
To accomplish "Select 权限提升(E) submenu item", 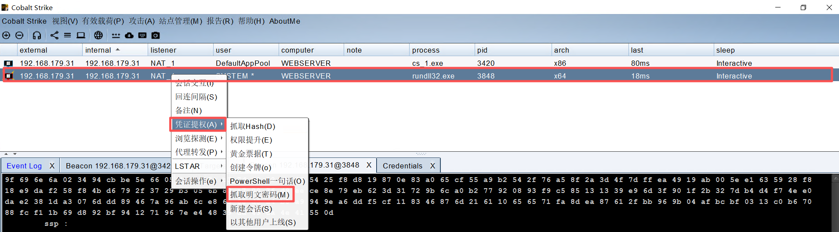I will tap(267, 140).
